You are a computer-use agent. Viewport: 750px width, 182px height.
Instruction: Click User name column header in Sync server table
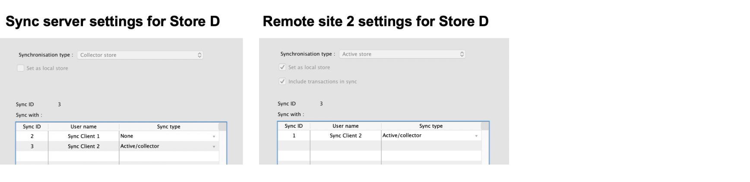point(83,126)
